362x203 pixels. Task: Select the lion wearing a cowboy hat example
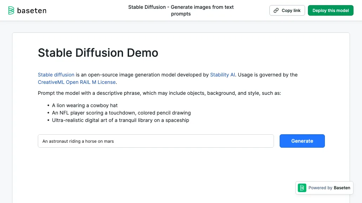coord(85,105)
